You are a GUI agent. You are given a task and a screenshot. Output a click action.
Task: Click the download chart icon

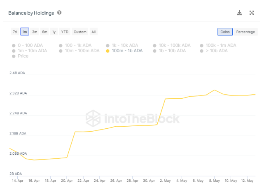[x=240, y=13]
